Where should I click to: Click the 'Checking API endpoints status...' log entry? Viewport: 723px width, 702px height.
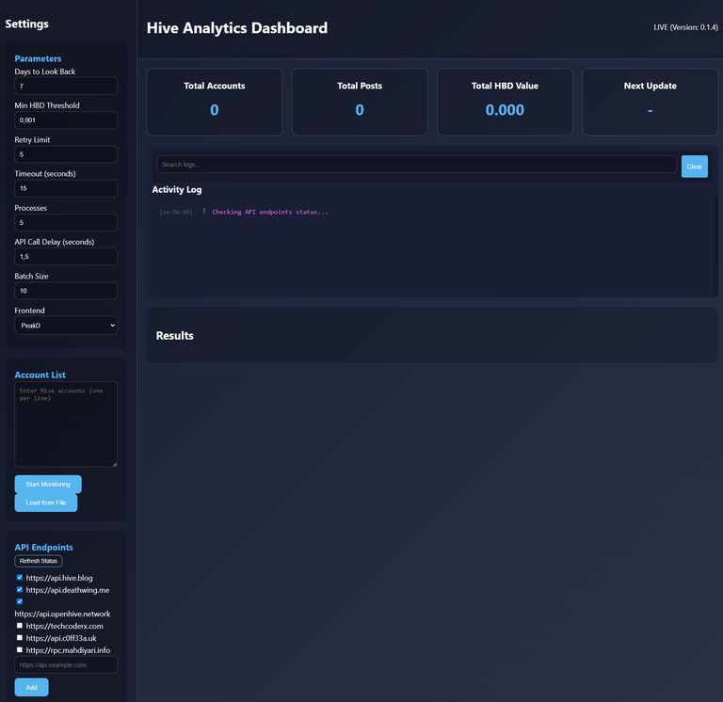(270, 212)
